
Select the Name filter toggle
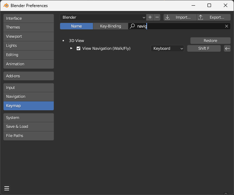pos(76,26)
